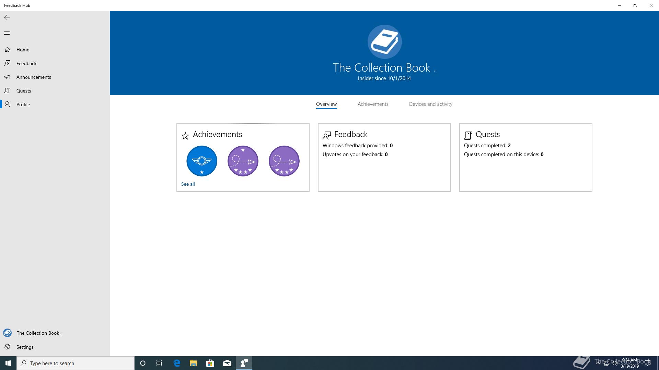Click the middle purple paper-plane badge

coord(243,161)
